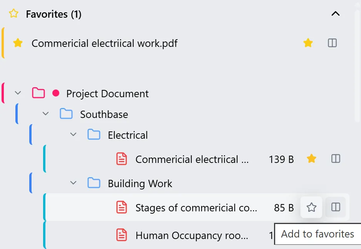This screenshot has width=361, height=249.
Task: Click the pink color dot beside Project Document
Action: tap(56, 93)
